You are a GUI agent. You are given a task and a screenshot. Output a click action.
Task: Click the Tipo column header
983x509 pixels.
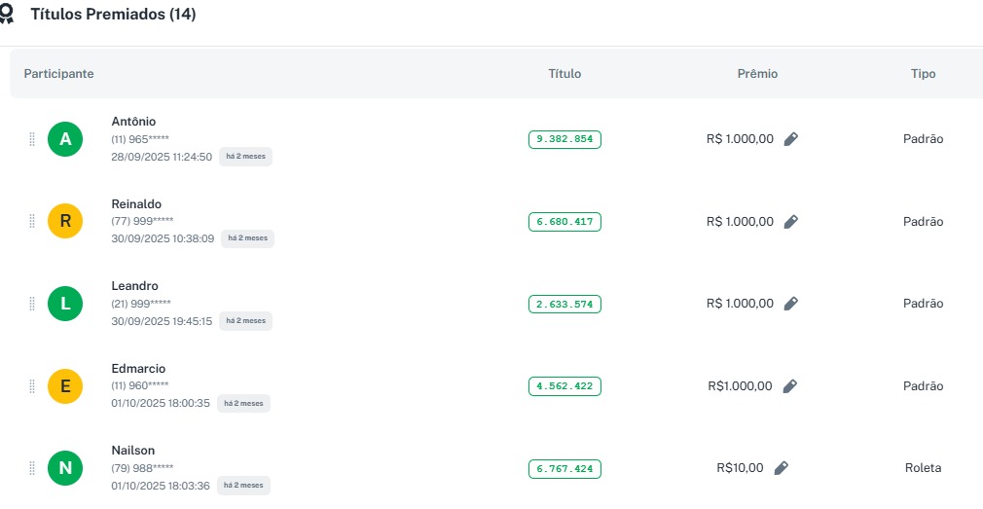click(923, 74)
